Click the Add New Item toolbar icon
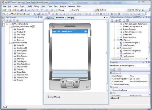The width and height of the screenshot is (152, 110). pyautogui.click(x=10, y=10)
